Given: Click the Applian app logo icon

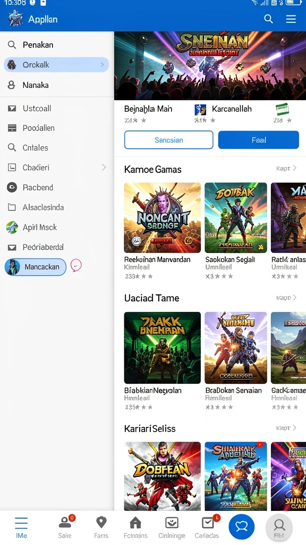Looking at the screenshot, I should point(15,19).
